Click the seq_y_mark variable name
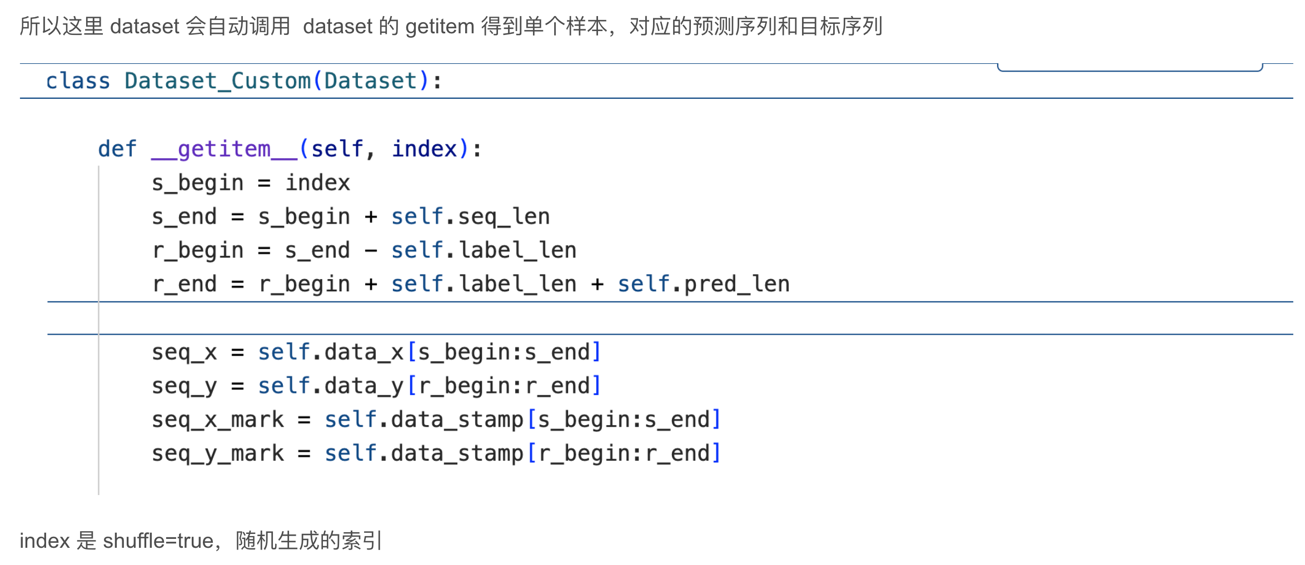Image resolution: width=1305 pixels, height=565 pixels. coord(218,453)
